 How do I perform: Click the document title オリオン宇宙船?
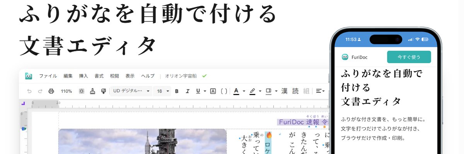[181, 76]
